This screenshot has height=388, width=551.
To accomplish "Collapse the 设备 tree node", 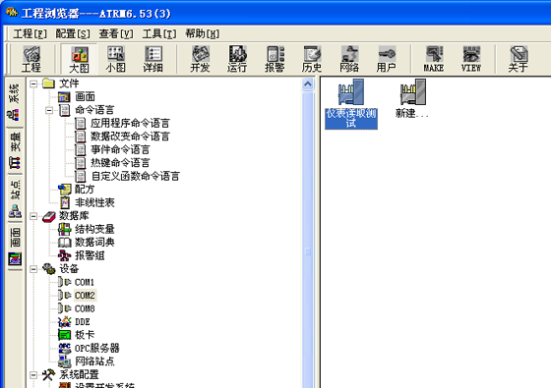I will point(33,269).
